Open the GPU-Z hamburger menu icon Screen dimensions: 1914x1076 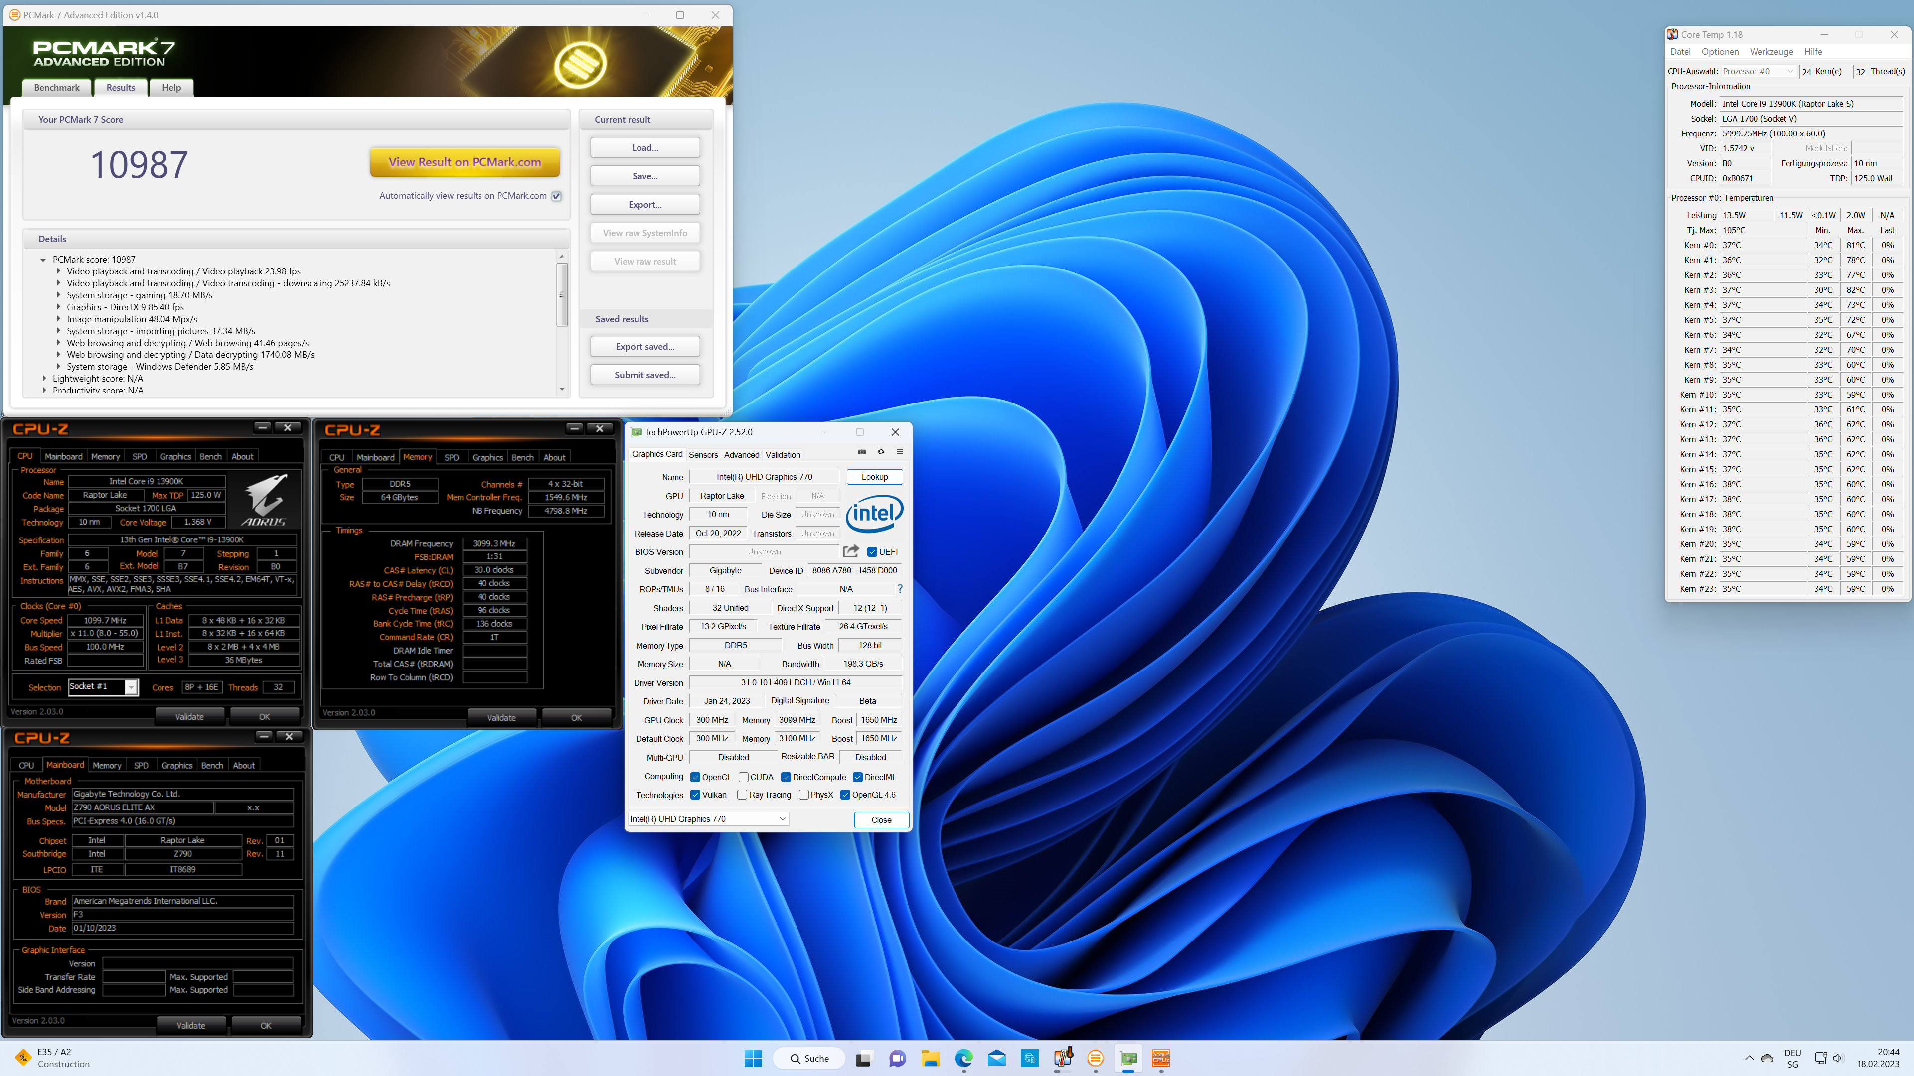point(900,452)
